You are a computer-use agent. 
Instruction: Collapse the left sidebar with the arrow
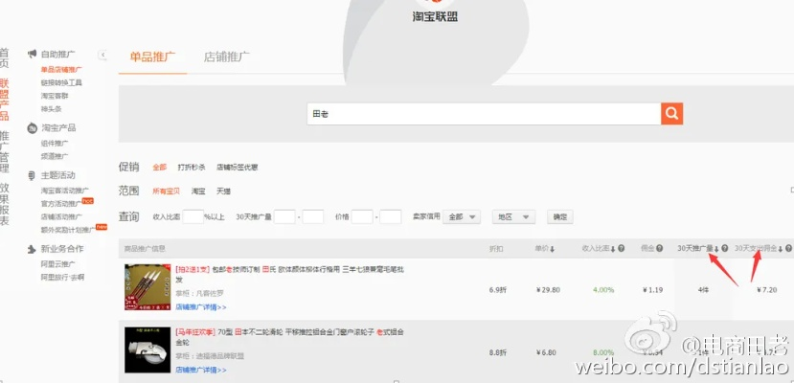click(x=103, y=56)
